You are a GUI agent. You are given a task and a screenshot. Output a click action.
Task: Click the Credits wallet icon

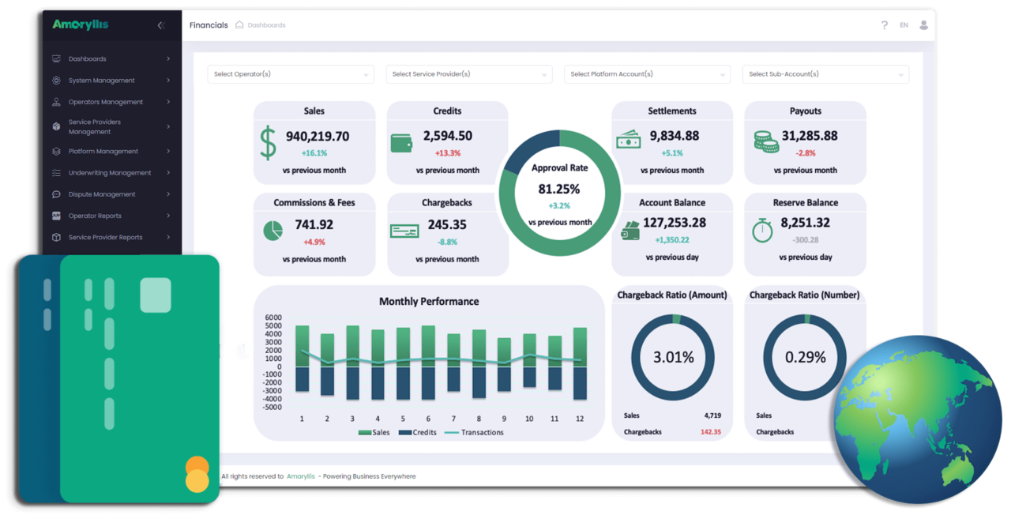point(401,143)
